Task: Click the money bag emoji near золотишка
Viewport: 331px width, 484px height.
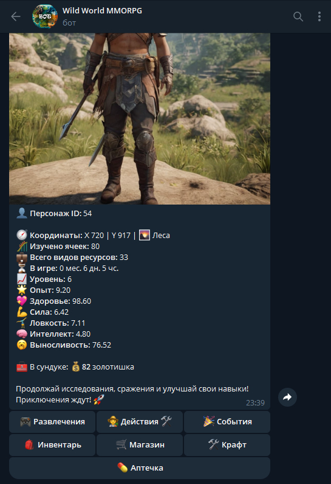Action: (x=76, y=367)
